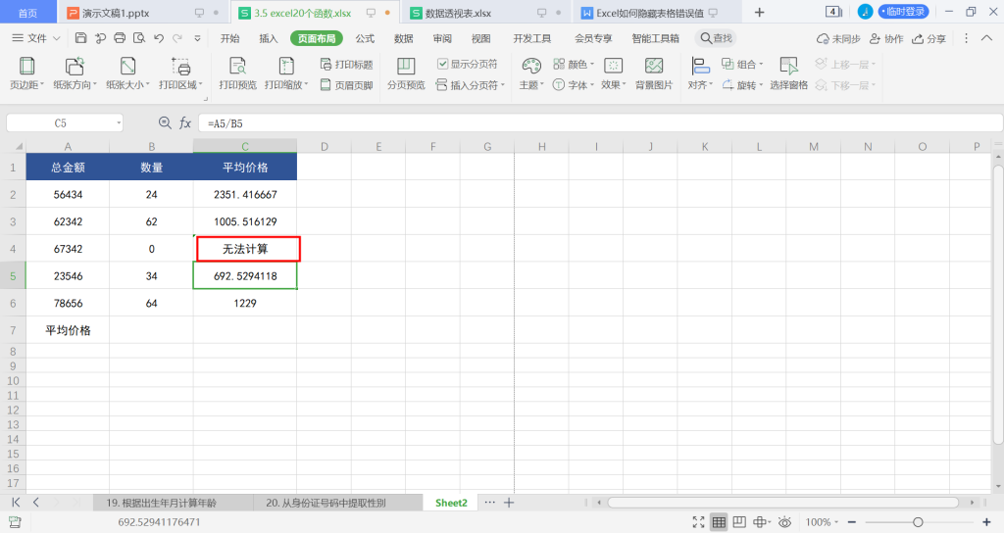Open the 效果 effects tool
This screenshot has height=533, width=1004.
point(614,73)
